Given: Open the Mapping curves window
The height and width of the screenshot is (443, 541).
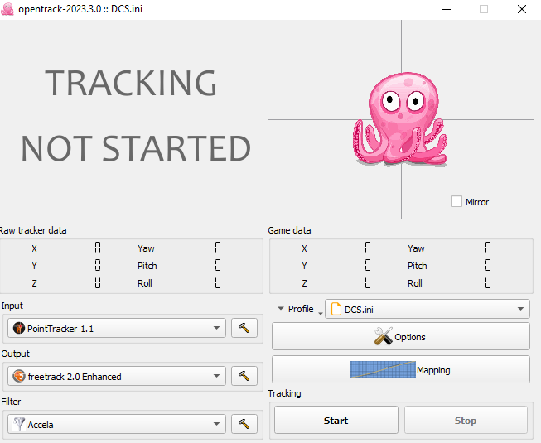Looking at the screenshot, I should pos(401,369).
